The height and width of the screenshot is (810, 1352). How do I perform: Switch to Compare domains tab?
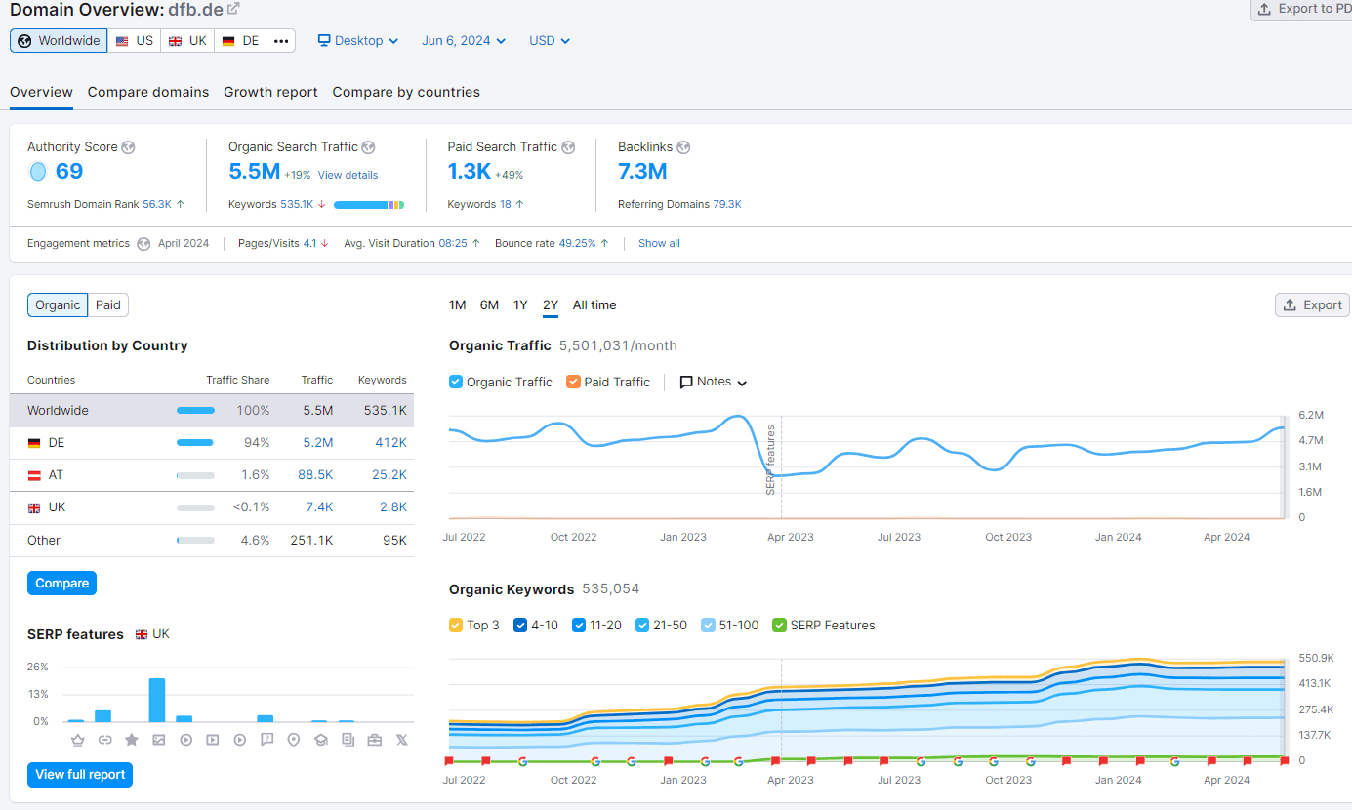tap(148, 92)
